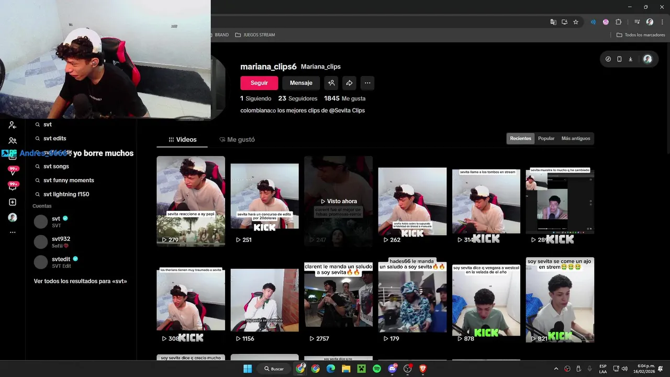Open the friends icon in TikTok sidebar

point(13,140)
